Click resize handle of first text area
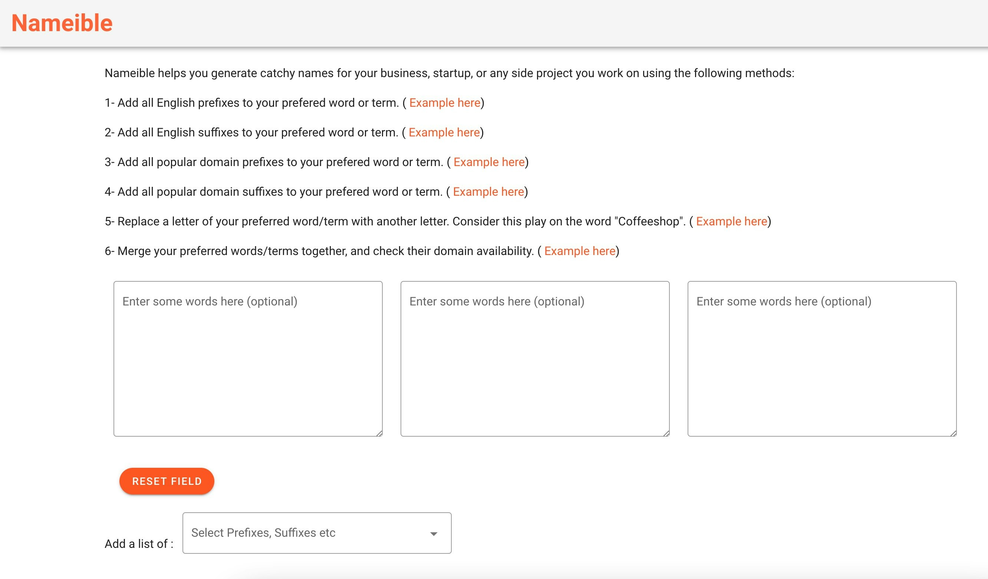 pyautogui.click(x=379, y=433)
